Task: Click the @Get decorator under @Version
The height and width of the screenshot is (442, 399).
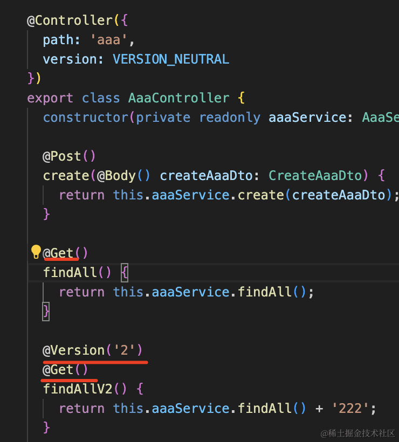Action: (x=59, y=370)
